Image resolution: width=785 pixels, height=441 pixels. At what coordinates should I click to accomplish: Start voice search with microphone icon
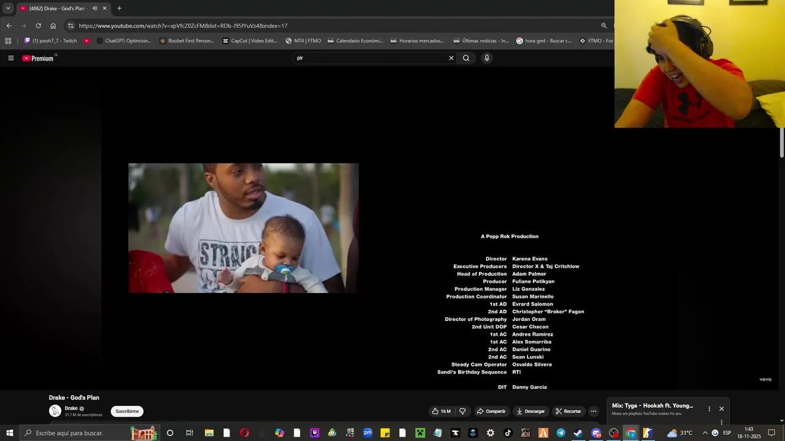[487, 58]
